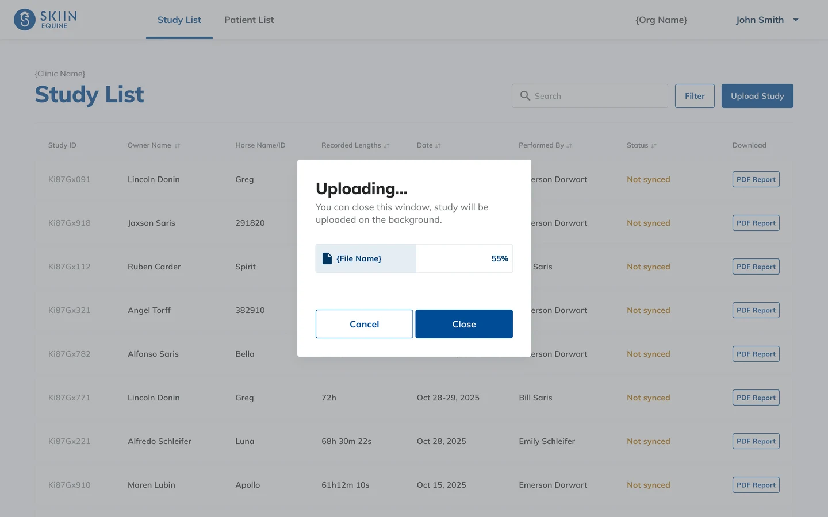Click the Upload Study button
This screenshot has height=517, width=828.
[757, 96]
